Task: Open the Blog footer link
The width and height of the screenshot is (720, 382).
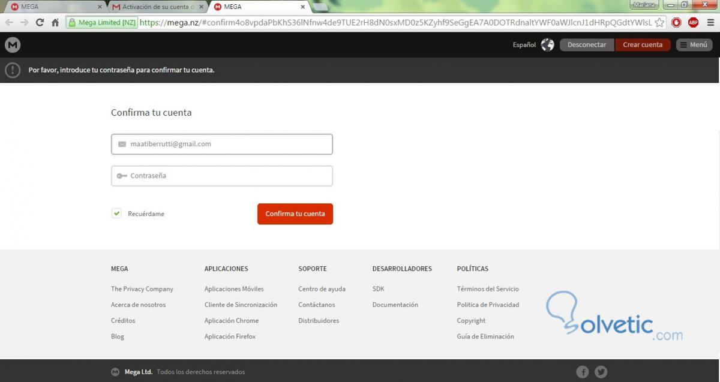Action: coord(118,336)
